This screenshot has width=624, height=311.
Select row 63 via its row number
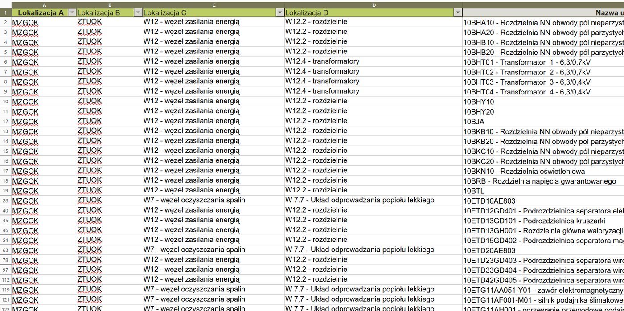6,250
